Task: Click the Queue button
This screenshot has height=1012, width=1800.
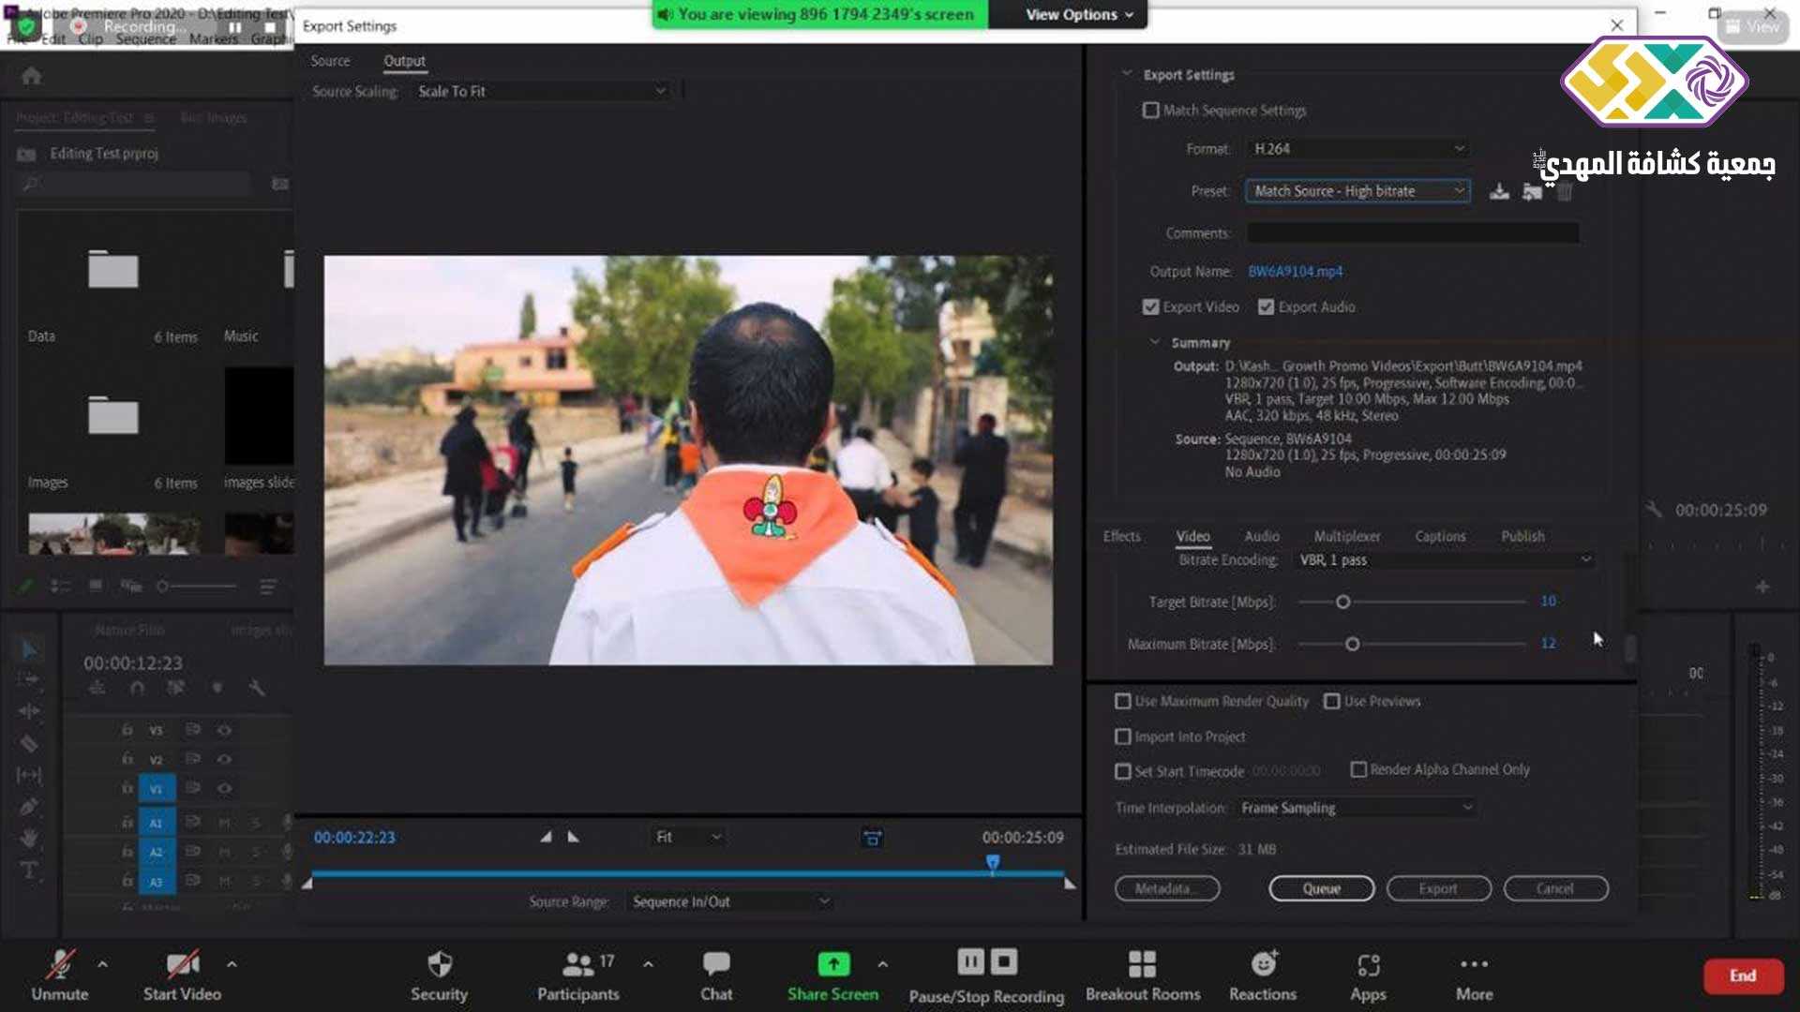Action: [x=1321, y=888]
